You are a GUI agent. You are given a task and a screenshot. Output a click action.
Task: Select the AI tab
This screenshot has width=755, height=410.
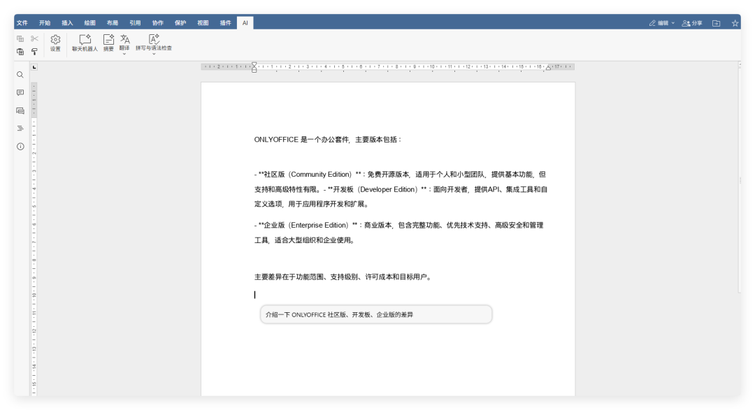coord(245,22)
